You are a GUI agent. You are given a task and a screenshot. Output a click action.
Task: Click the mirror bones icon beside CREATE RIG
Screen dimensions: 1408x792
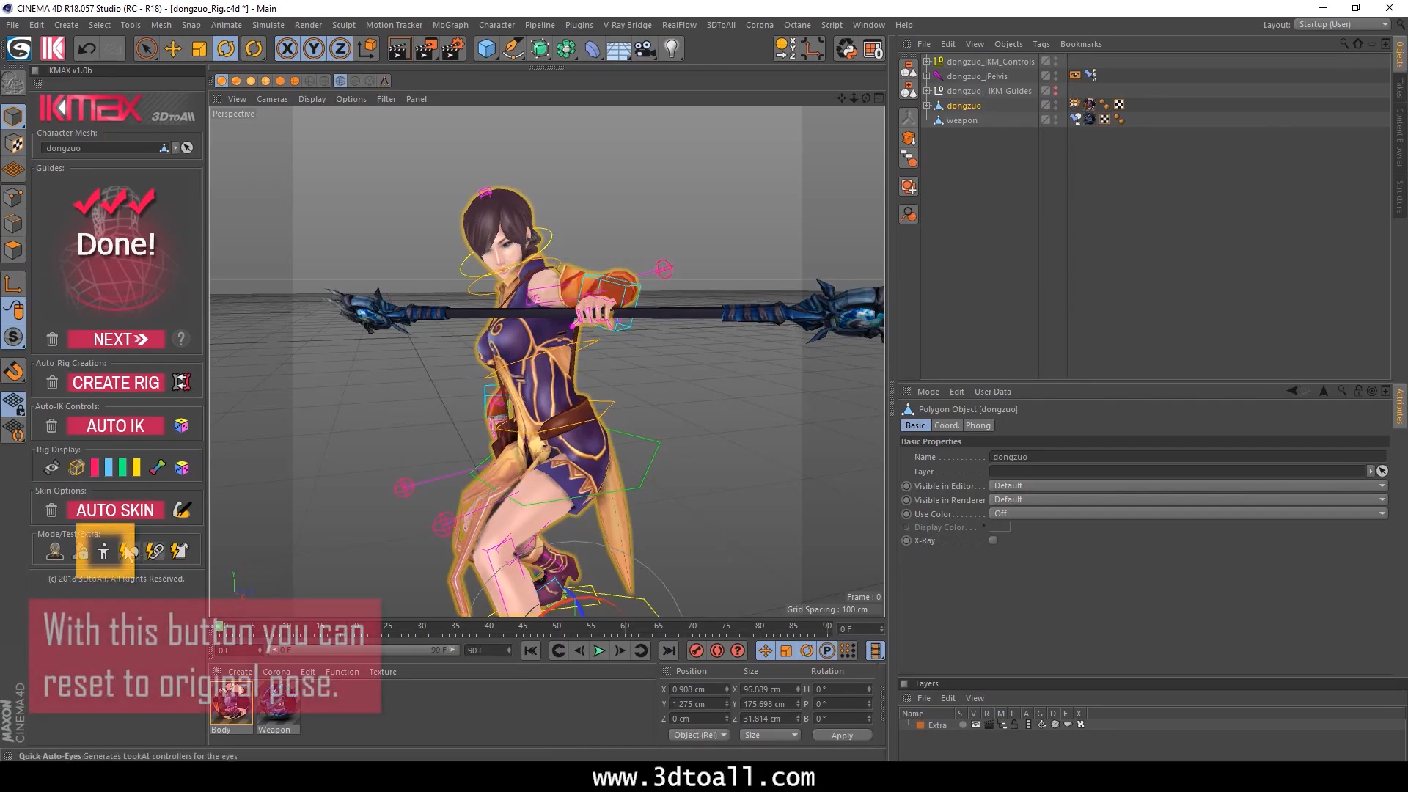[x=181, y=383]
